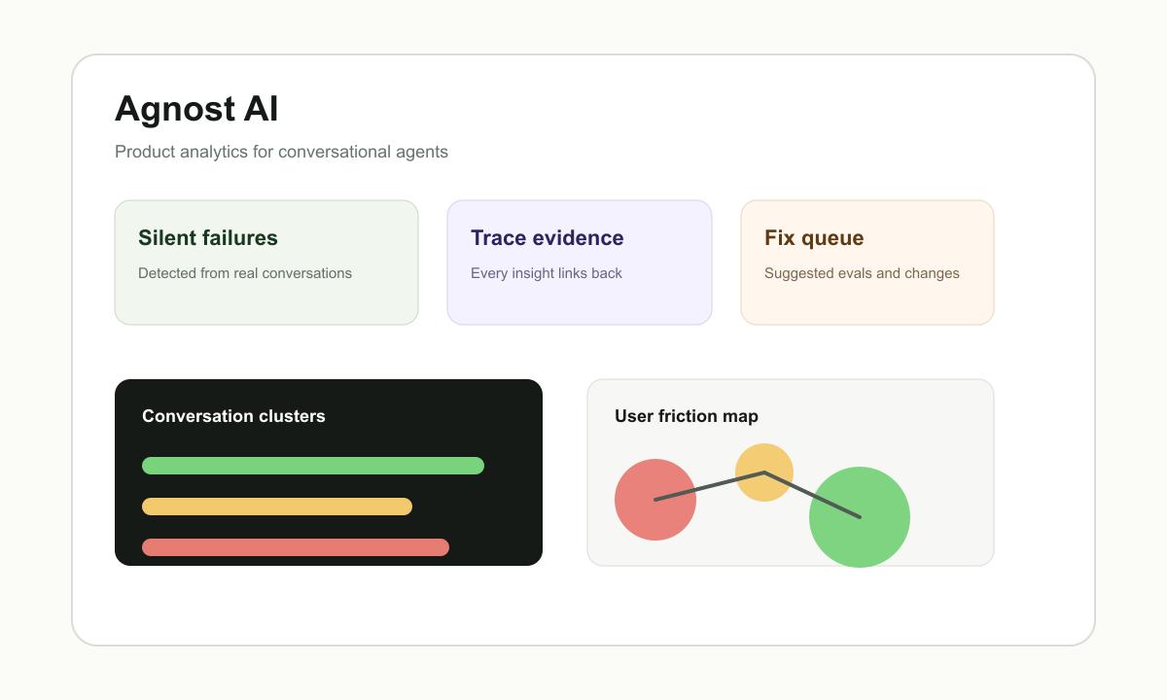Open the Silent failures card

pyautogui.click(x=266, y=262)
